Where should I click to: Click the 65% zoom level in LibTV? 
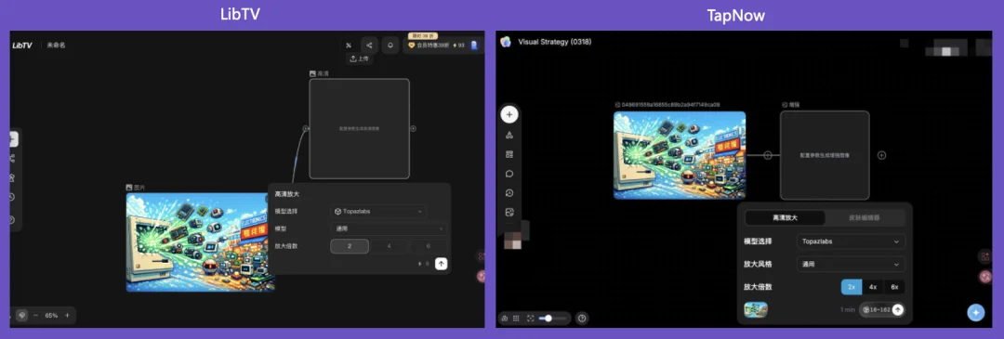(51, 316)
